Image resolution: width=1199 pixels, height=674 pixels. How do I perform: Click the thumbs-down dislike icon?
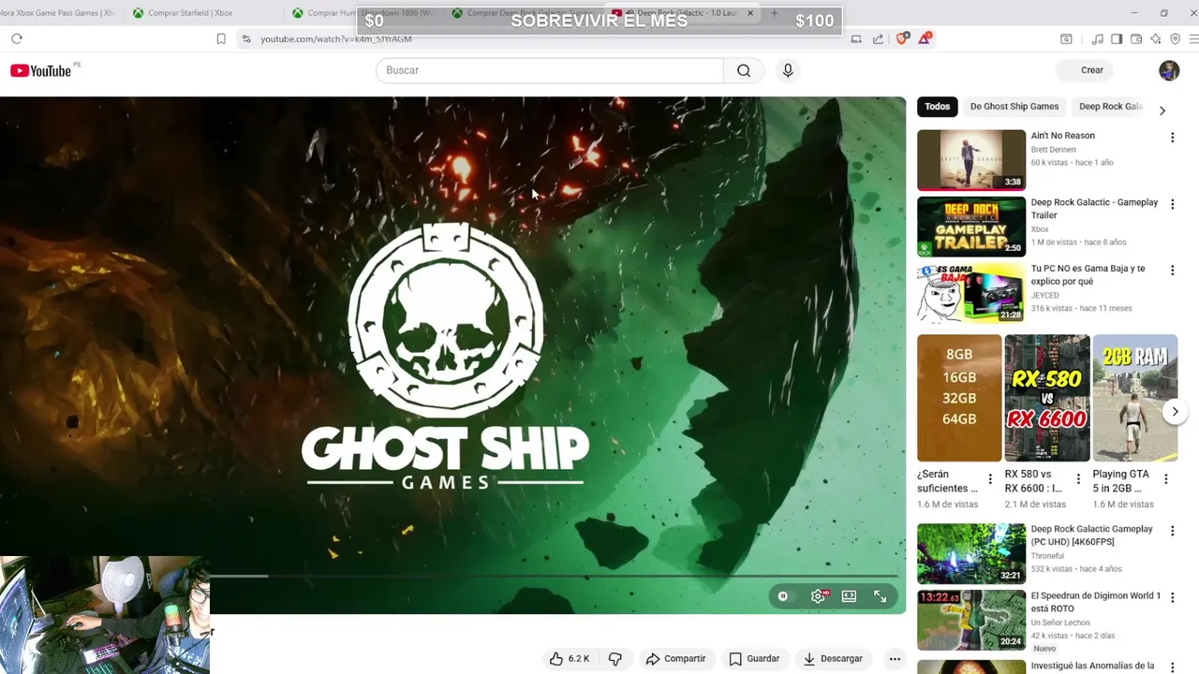(614, 659)
